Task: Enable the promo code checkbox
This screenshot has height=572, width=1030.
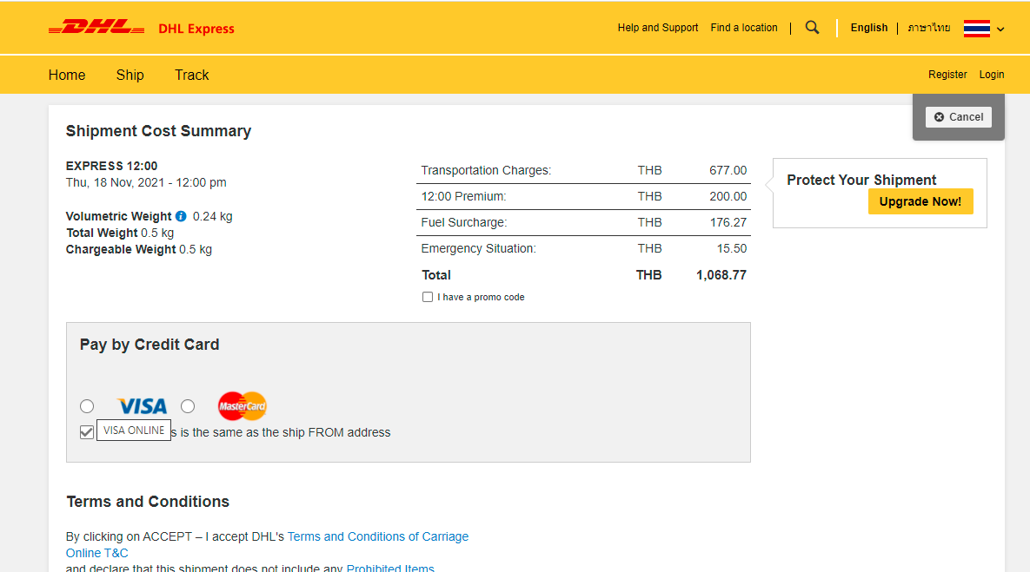Action: pos(428,297)
